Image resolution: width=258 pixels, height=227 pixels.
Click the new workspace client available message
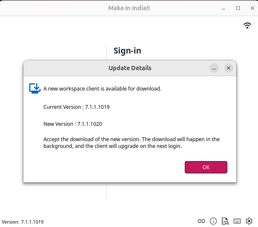pyautogui.click(x=102, y=89)
